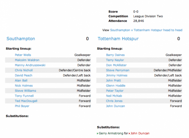Click Steve Perryman player link
Viewport: 189px width, 138px height.
[x=117, y=70]
